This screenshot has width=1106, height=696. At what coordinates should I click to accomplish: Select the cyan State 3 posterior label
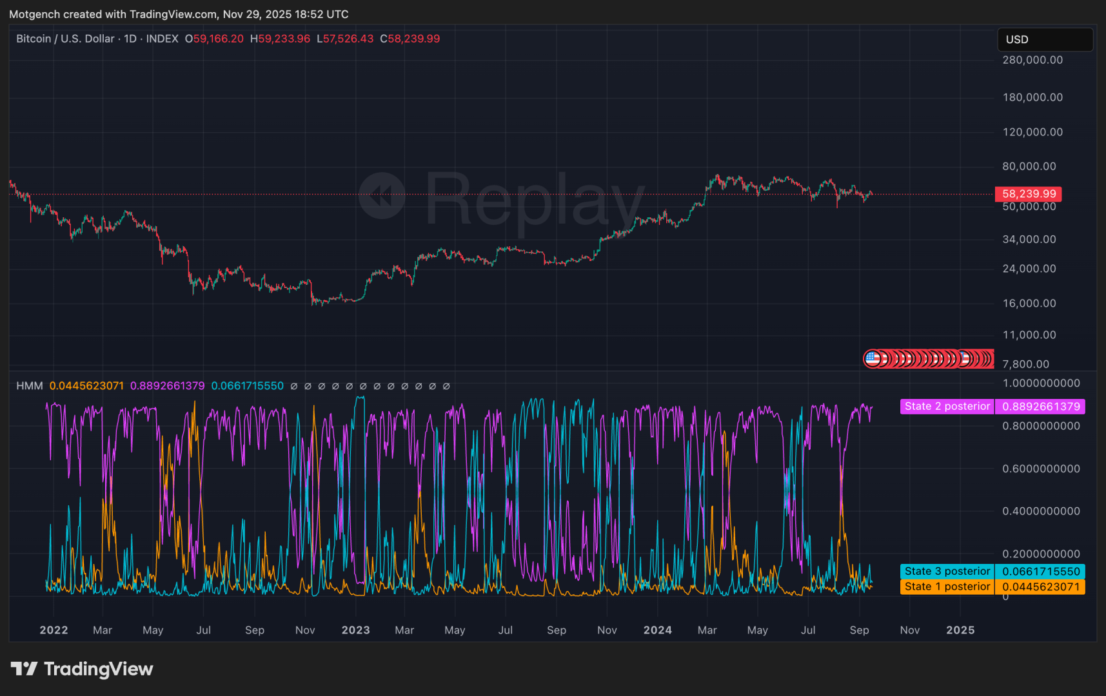[946, 572]
